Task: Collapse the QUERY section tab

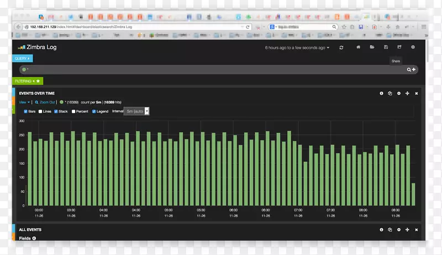Action: pos(22,58)
